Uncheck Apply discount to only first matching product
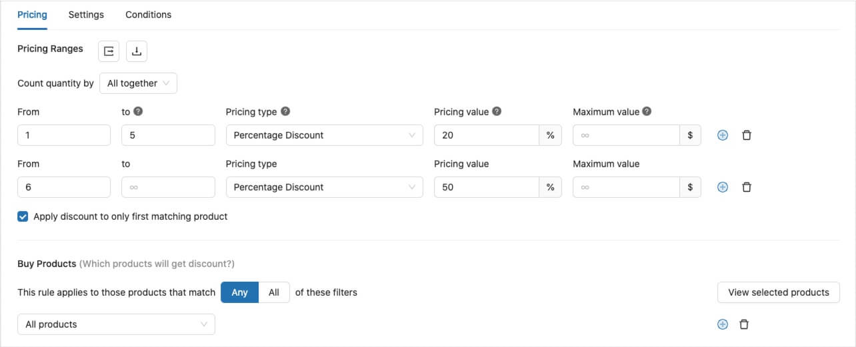This screenshot has width=856, height=347. (23, 216)
